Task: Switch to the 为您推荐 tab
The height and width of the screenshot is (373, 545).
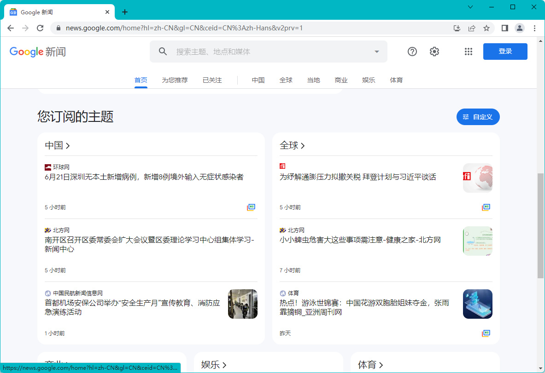Action: [x=175, y=80]
